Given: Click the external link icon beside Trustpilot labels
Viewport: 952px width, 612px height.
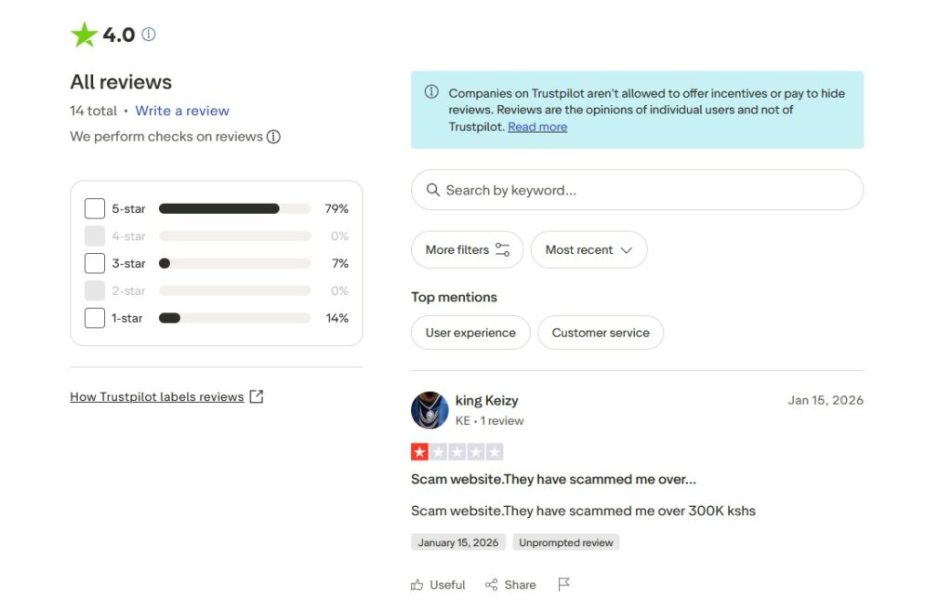Looking at the screenshot, I should pos(257,396).
